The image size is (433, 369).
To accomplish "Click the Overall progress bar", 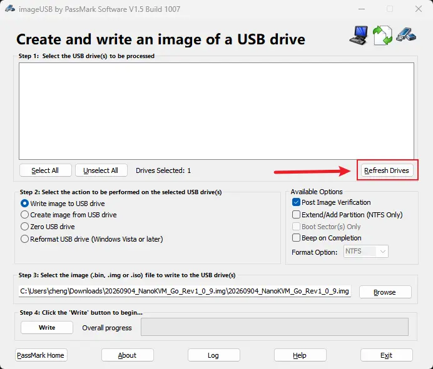I will [275, 327].
